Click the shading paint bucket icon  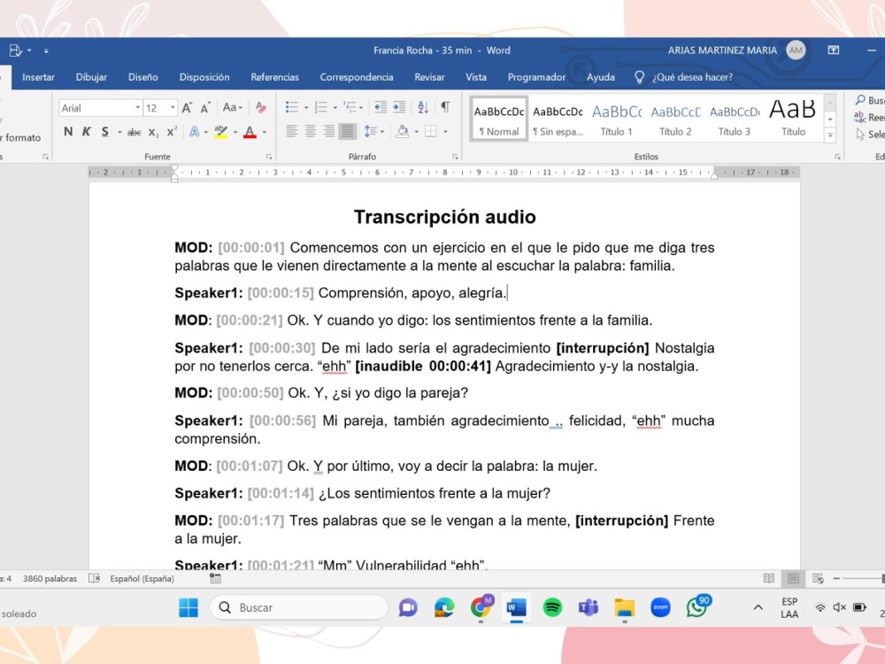click(403, 132)
